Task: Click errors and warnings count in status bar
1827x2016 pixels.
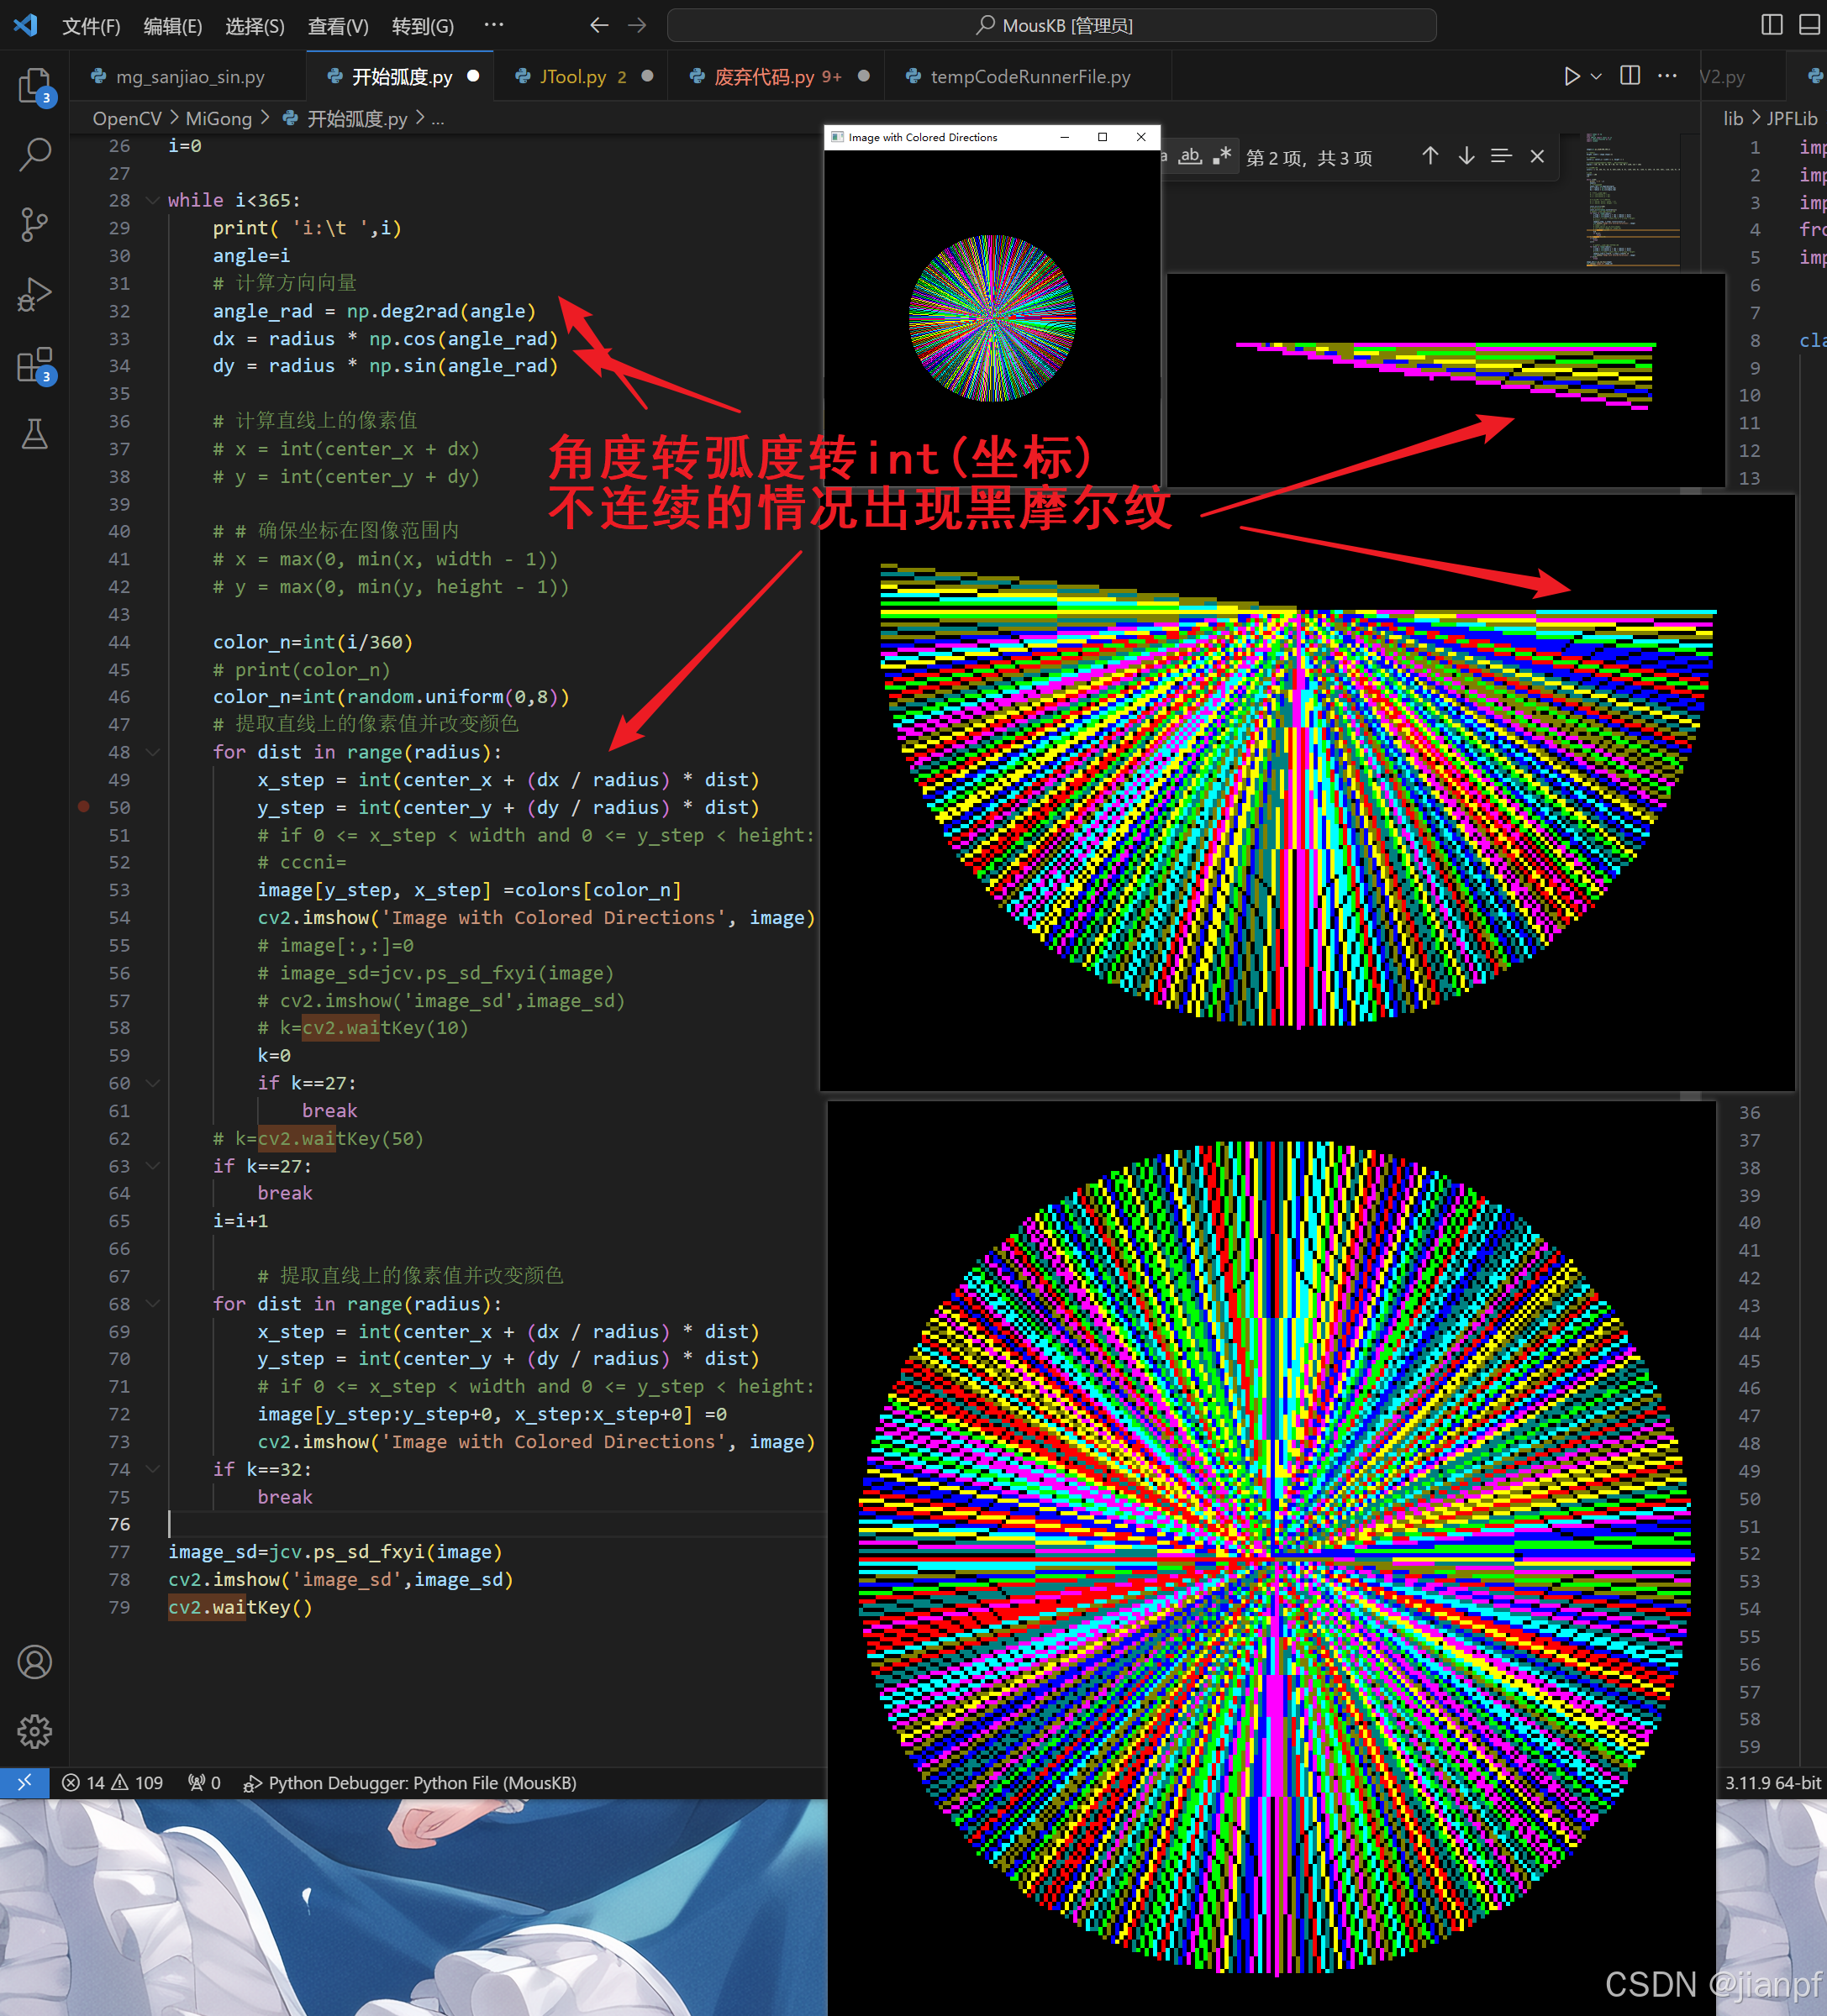Action: [x=112, y=1783]
